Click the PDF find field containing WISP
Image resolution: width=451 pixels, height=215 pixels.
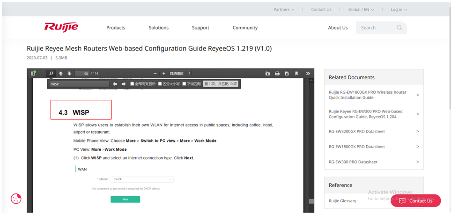tap(80, 84)
